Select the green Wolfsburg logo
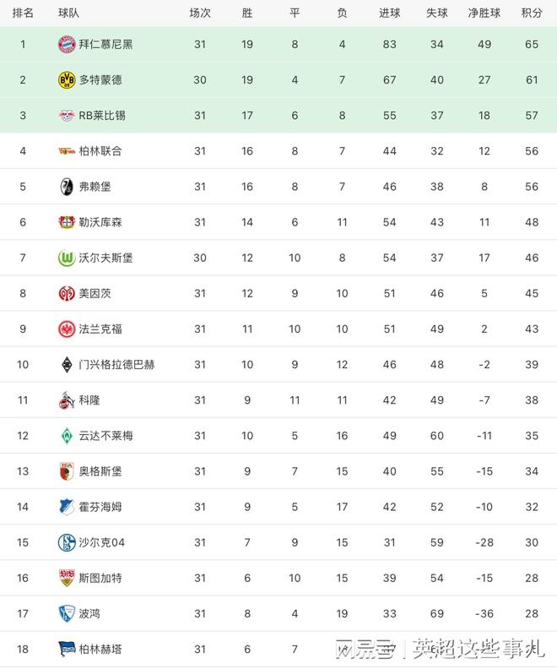 [x=67, y=258]
